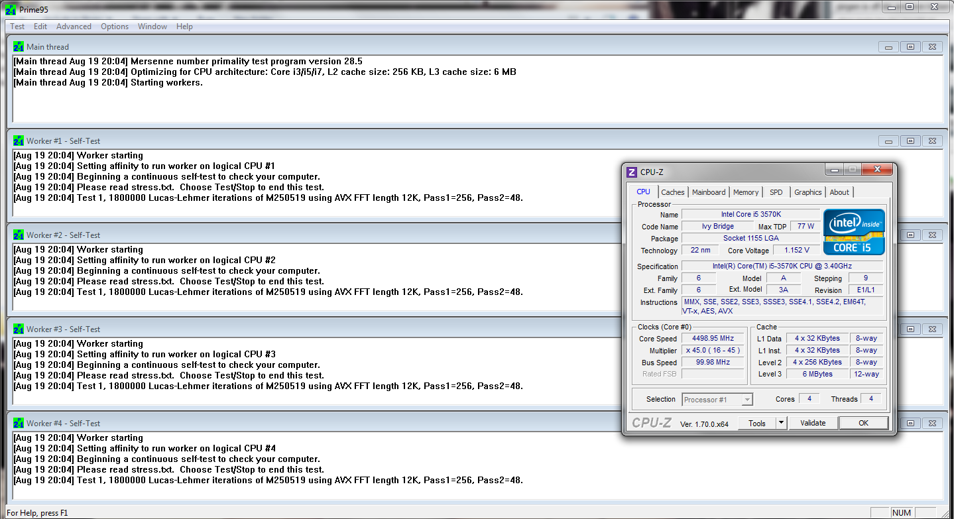954x519 pixels.
Task: Click the Code Name value 'Ivy Bridge'
Action: (x=718, y=226)
